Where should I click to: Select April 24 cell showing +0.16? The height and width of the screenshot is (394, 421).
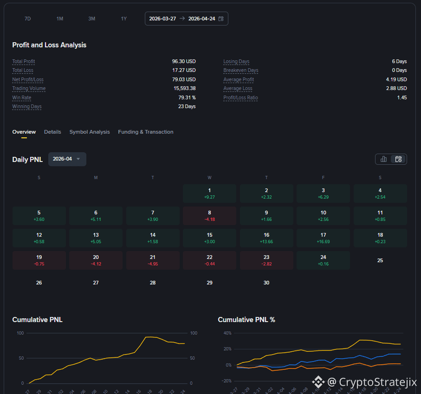point(323,260)
